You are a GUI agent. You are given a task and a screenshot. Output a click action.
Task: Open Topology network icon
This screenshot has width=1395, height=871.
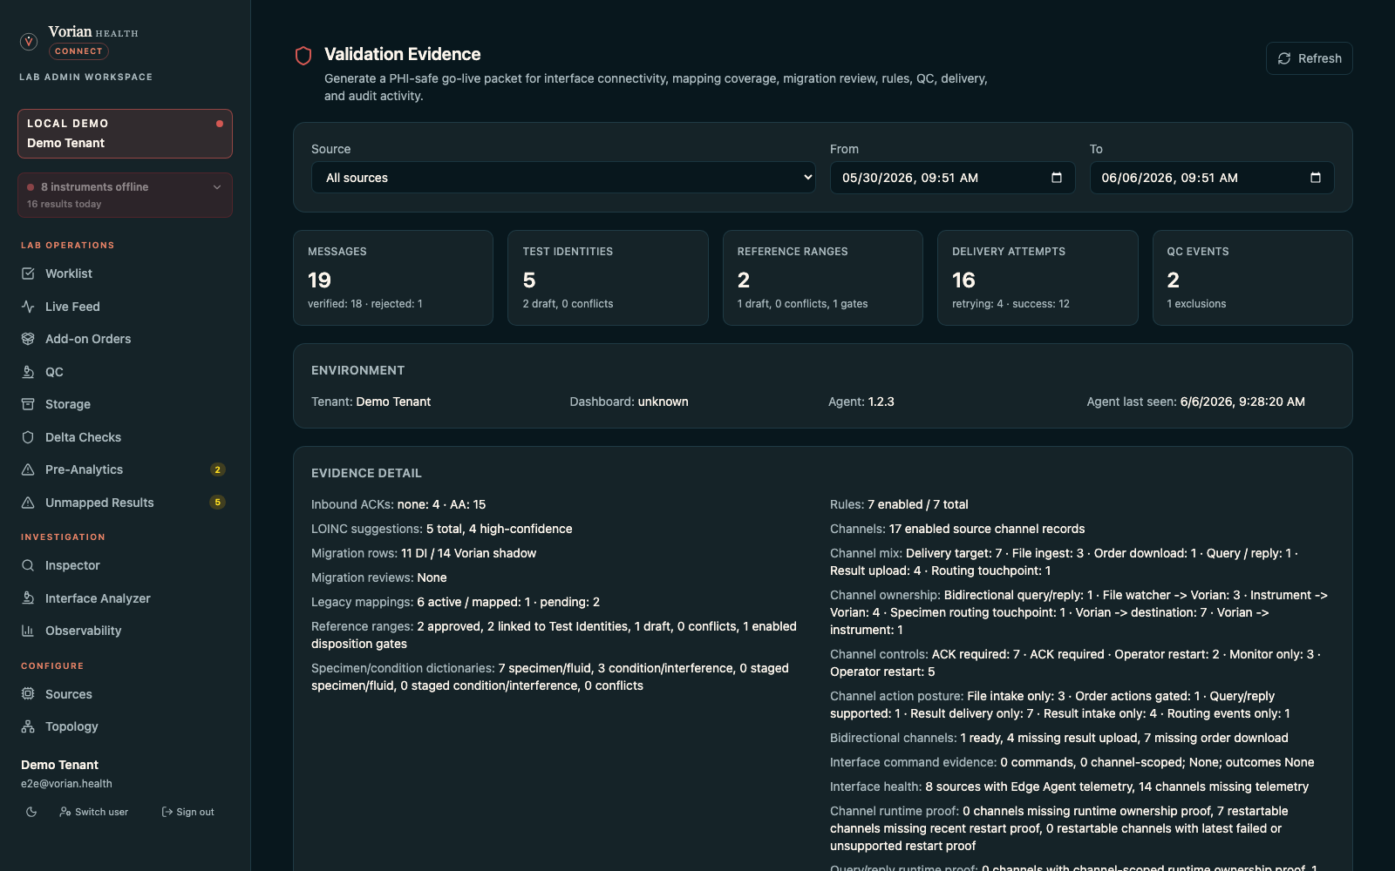(28, 726)
